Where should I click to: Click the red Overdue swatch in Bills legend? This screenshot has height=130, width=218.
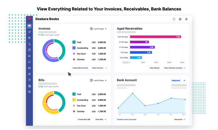point(74,112)
